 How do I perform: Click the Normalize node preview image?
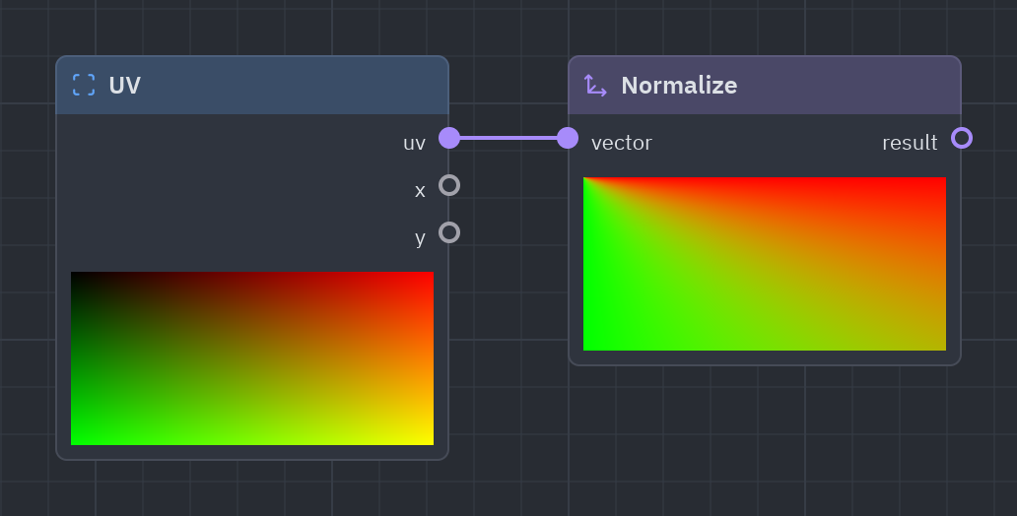click(765, 264)
